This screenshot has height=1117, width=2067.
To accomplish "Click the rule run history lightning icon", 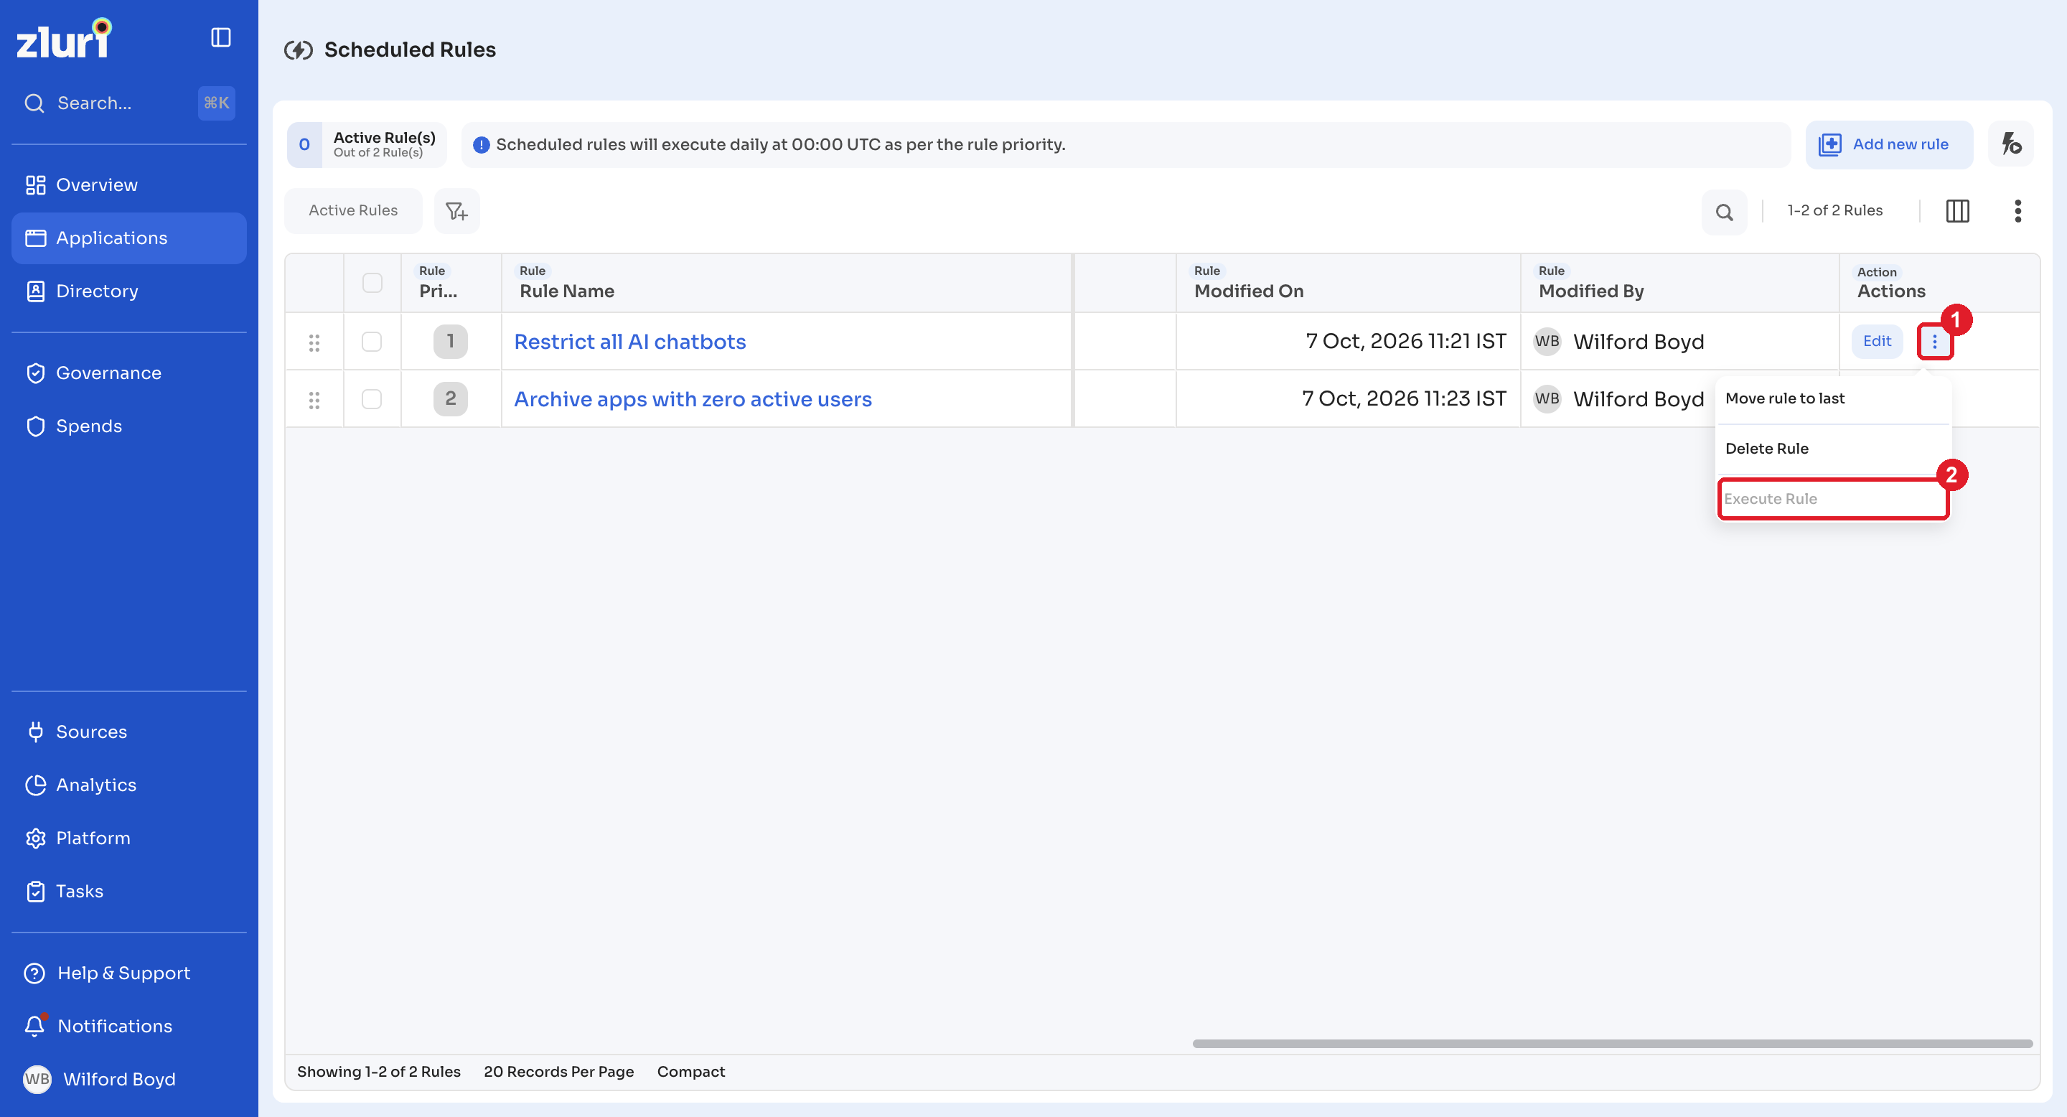I will (x=2010, y=144).
